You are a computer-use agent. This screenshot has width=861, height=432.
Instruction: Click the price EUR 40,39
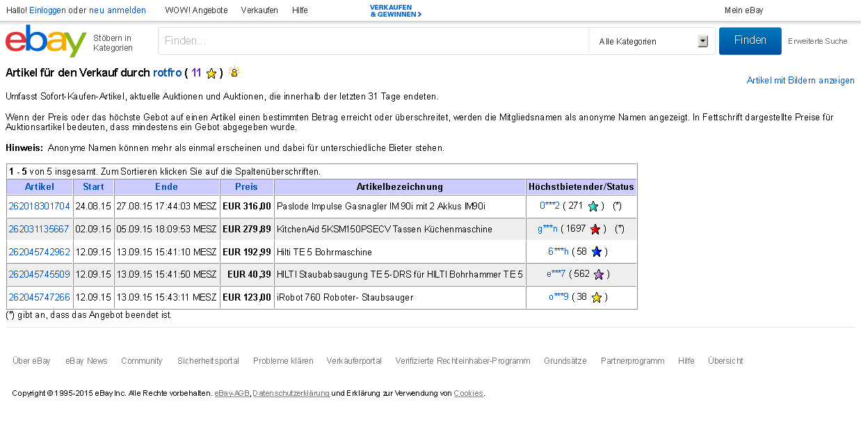coord(249,275)
